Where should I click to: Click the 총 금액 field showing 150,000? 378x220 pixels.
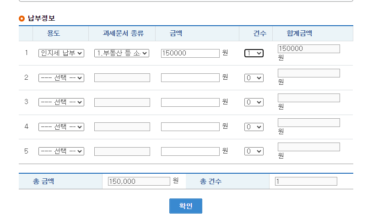click(x=139, y=181)
